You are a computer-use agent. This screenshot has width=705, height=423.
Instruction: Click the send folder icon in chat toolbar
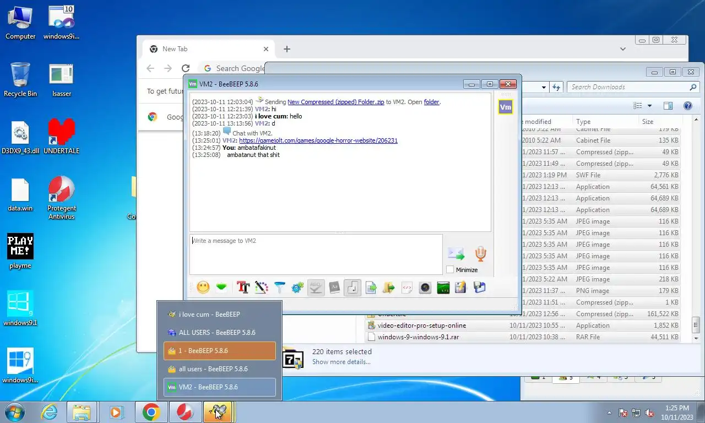[x=389, y=287]
